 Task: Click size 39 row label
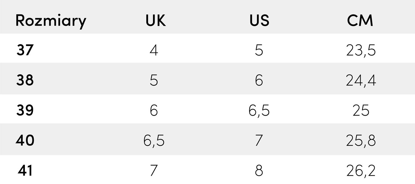[25, 111]
